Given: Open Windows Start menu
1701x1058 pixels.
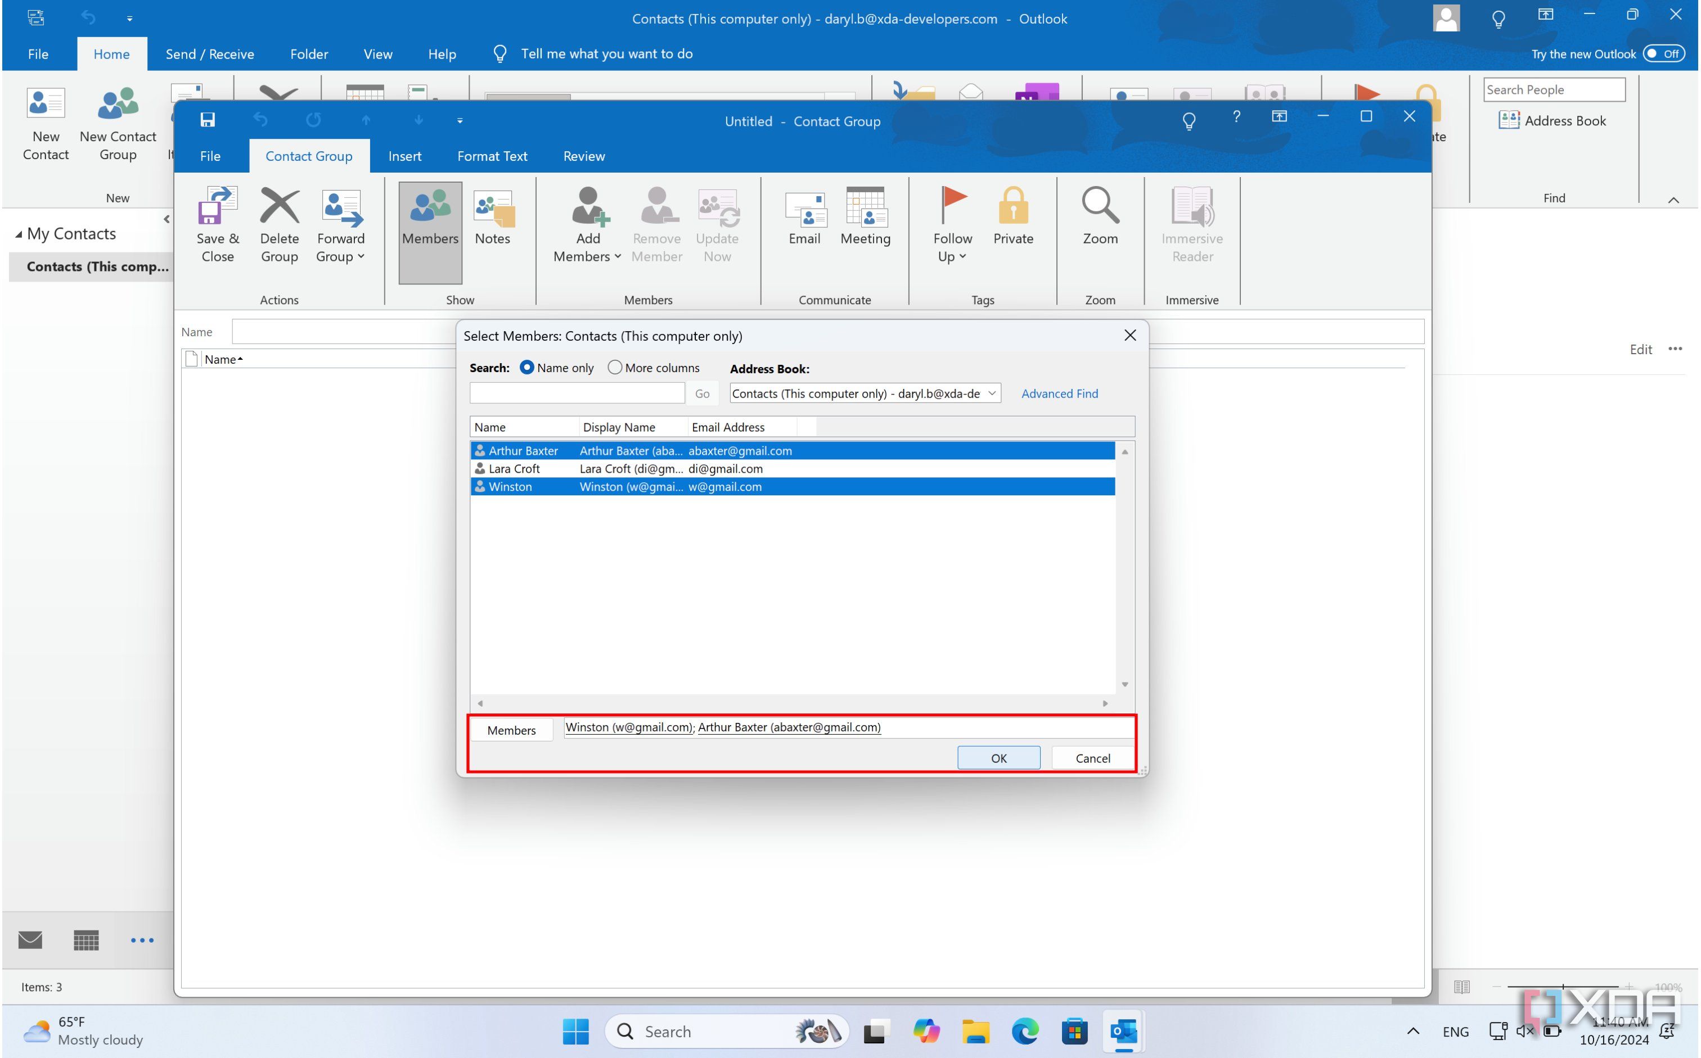Looking at the screenshot, I should point(575,1032).
